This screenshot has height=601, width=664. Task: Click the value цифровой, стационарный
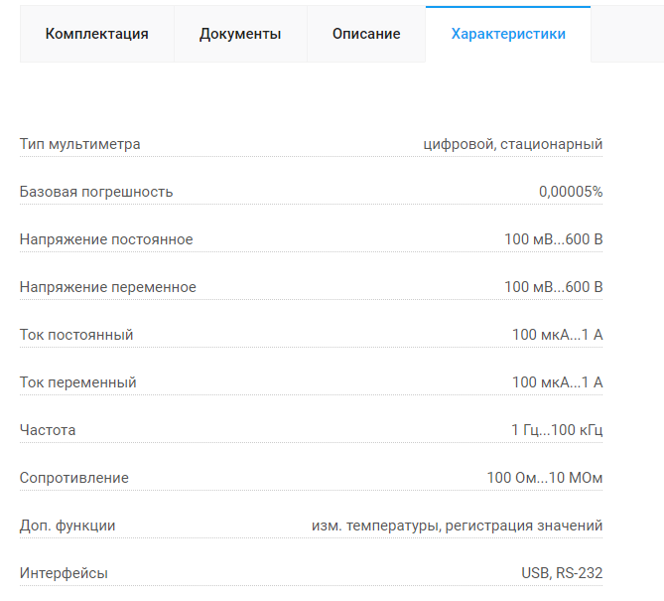[x=513, y=144]
